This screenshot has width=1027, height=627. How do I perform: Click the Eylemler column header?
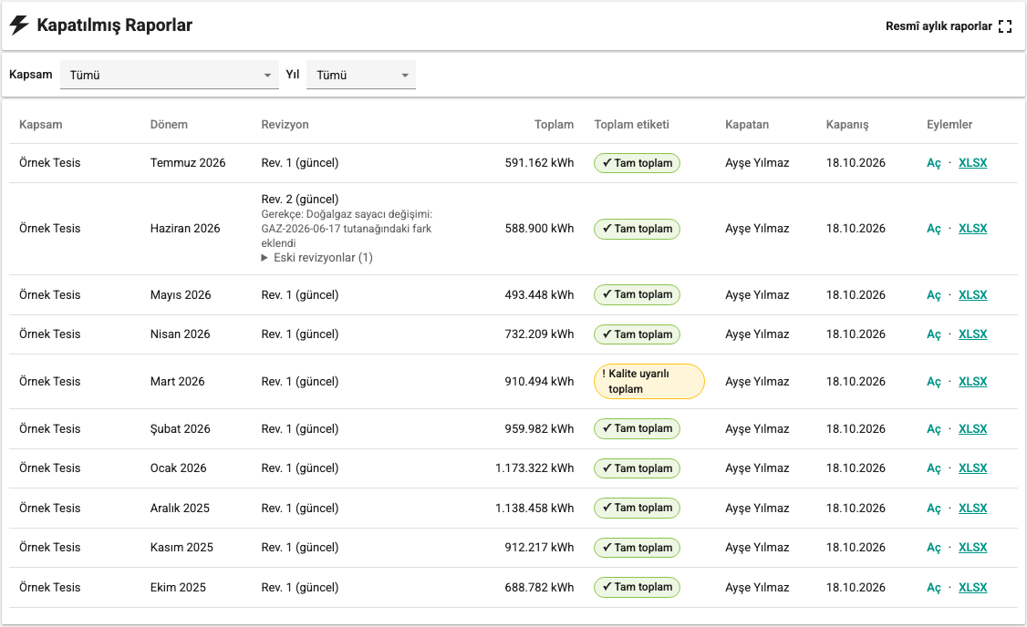point(949,124)
